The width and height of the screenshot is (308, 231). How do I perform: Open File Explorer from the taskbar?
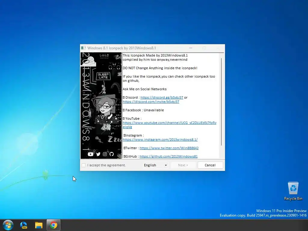pyautogui.click(x=39, y=225)
